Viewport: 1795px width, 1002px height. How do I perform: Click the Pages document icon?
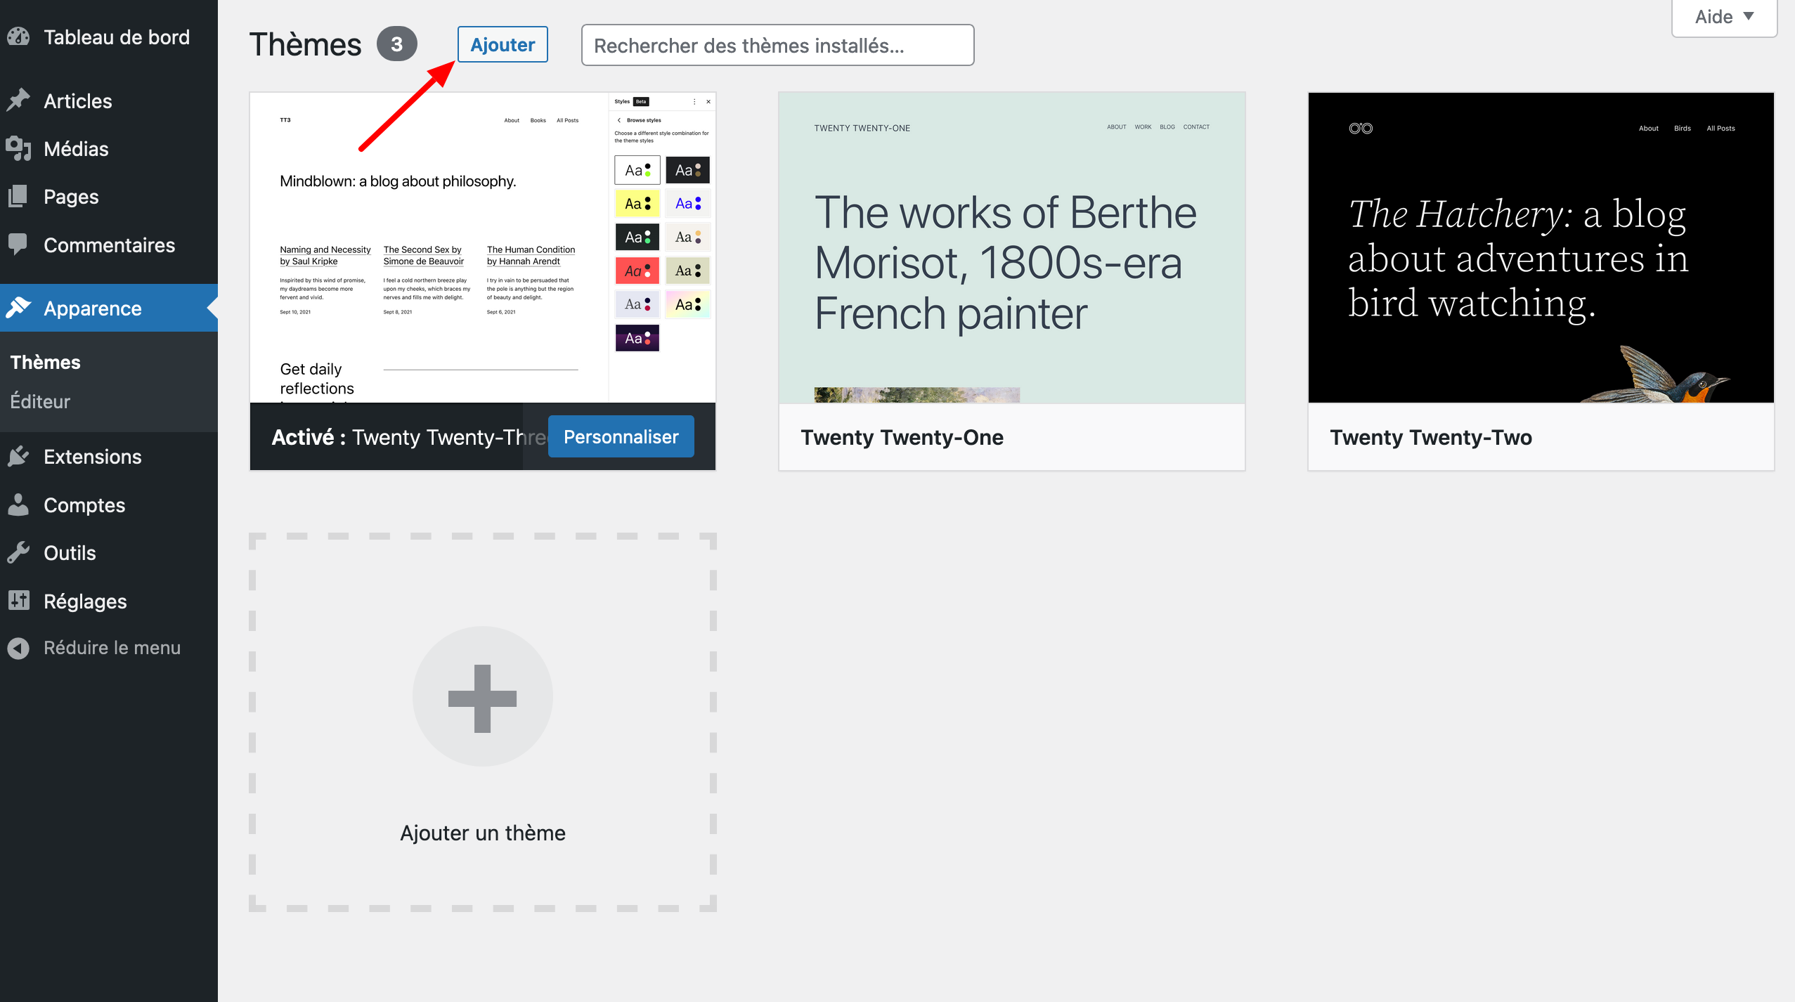(18, 196)
